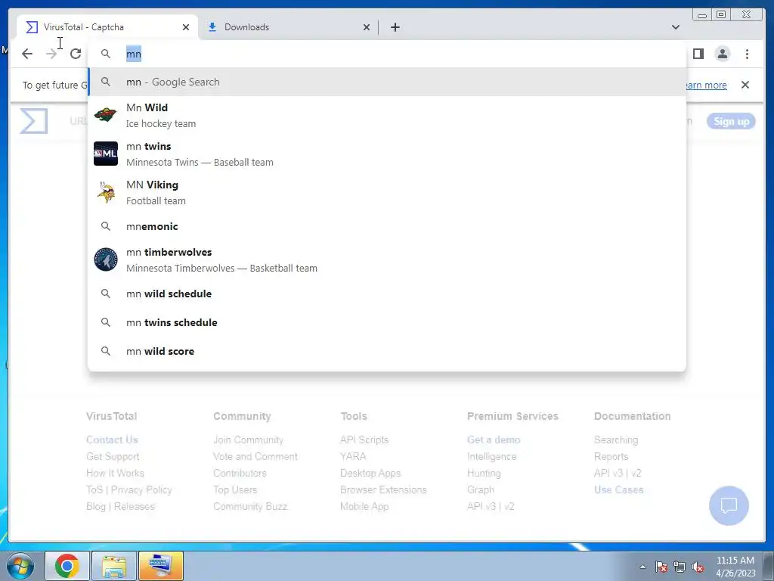
Task: Switch to the Downloads tab
Action: click(x=289, y=27)
